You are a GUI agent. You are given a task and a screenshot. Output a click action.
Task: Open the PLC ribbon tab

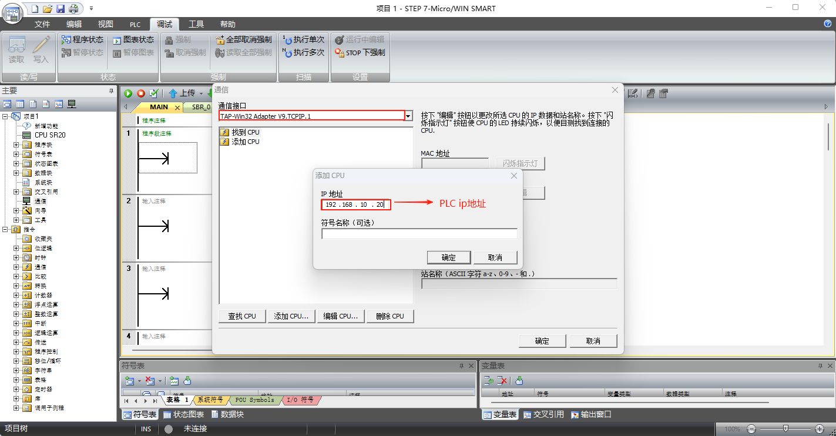coord(135,24)
